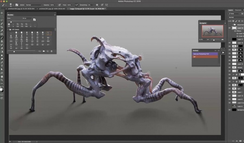
Task: Toggle Layer 18 Effects visibility
Action: tap(235, 31)
